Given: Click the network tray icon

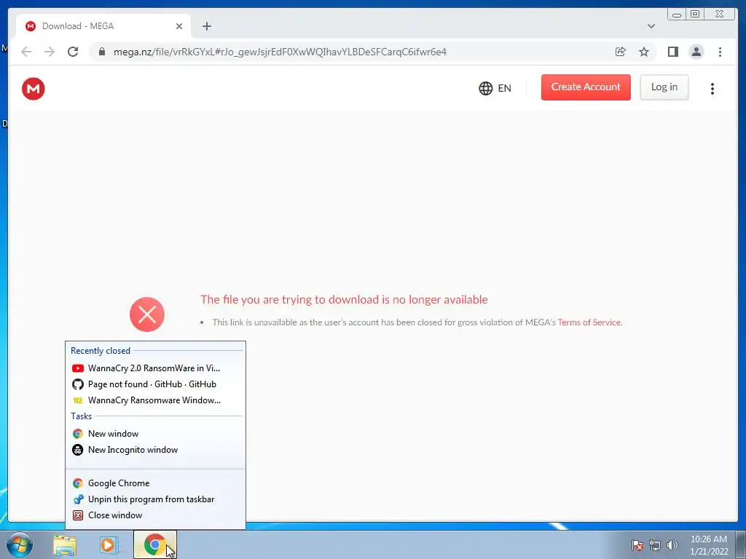Looking at the screenshot, I should pyautogui.click(x=655, y=545).
